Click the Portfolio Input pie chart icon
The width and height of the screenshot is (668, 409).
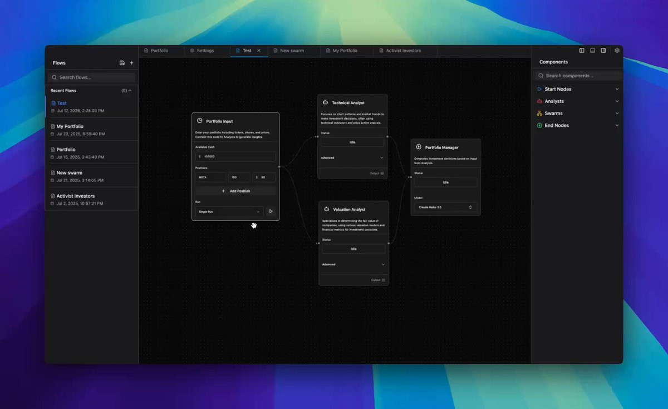point(199,121)
